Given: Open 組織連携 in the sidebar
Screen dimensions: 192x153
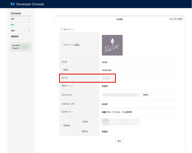Looking at the screenshot, I should (x=15, y=36).
